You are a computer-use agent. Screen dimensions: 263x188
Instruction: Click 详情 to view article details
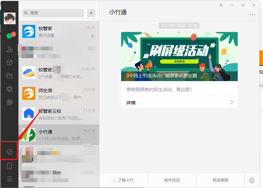pyautogui.click(x=131, y=102)
